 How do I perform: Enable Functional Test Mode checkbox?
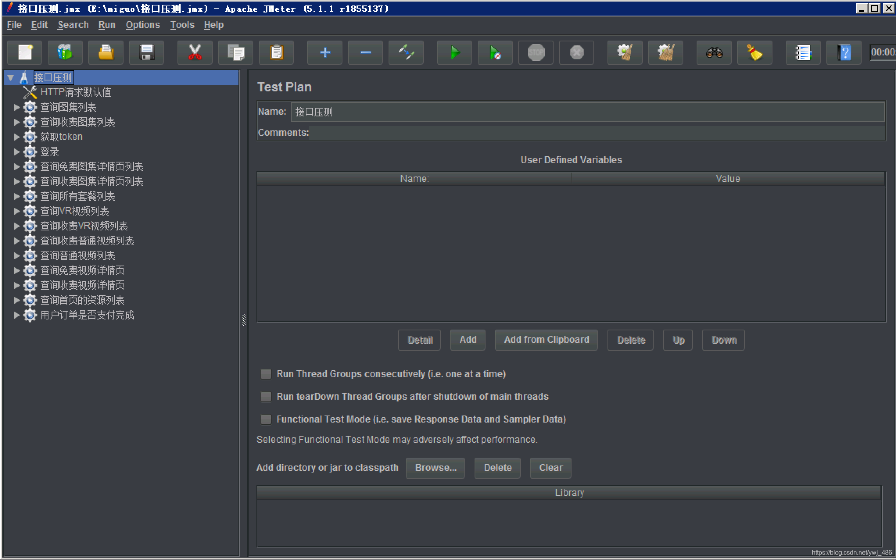(x=266, y=419)
